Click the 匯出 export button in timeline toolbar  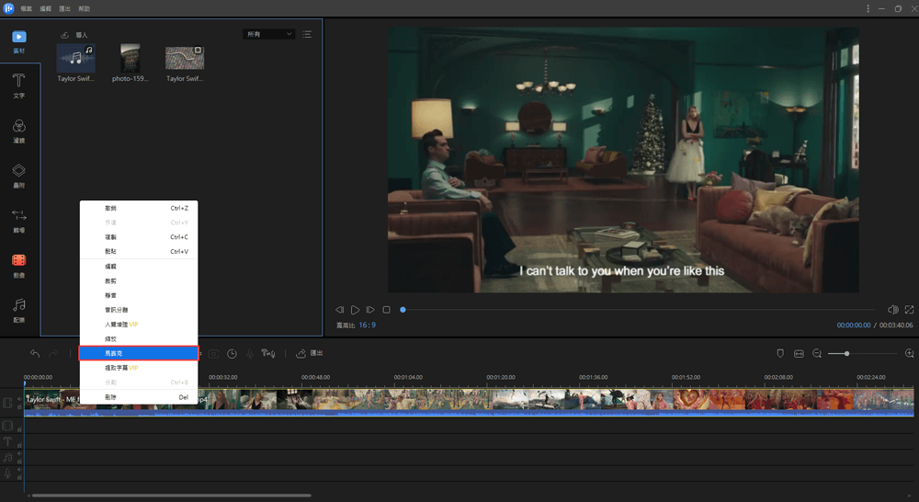(x=309, y=354)
